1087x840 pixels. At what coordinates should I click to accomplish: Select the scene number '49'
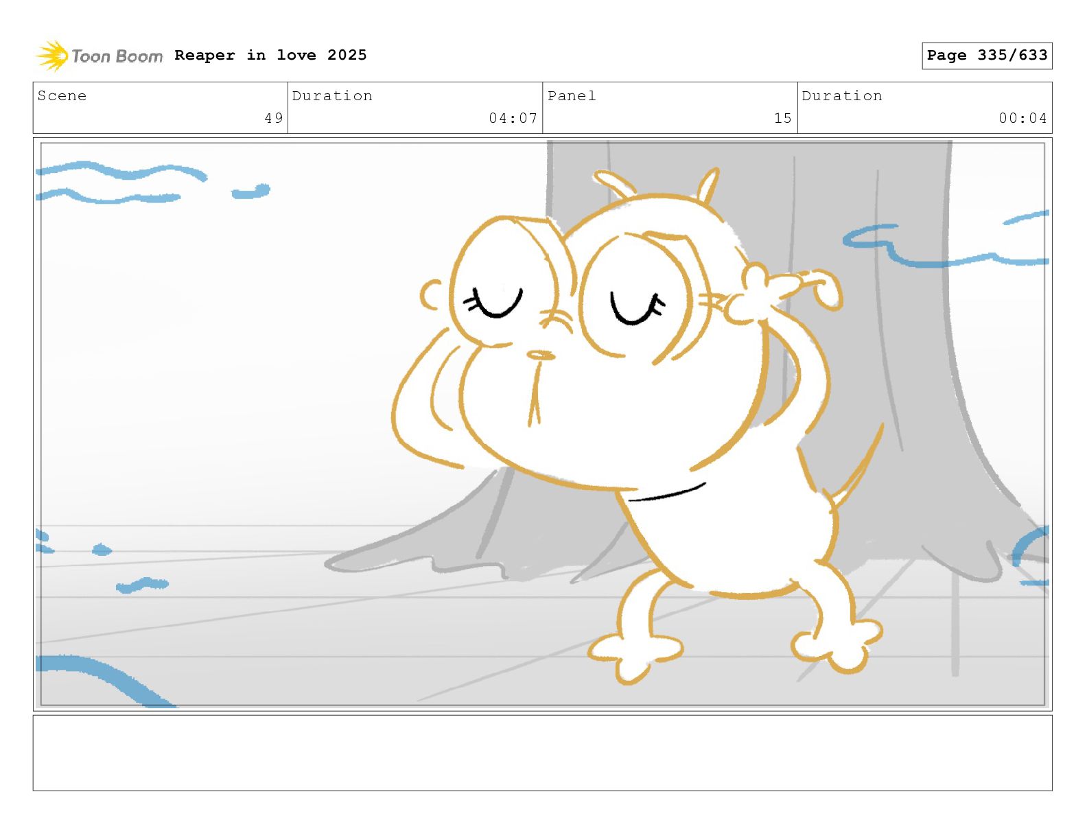coord(274,118)
